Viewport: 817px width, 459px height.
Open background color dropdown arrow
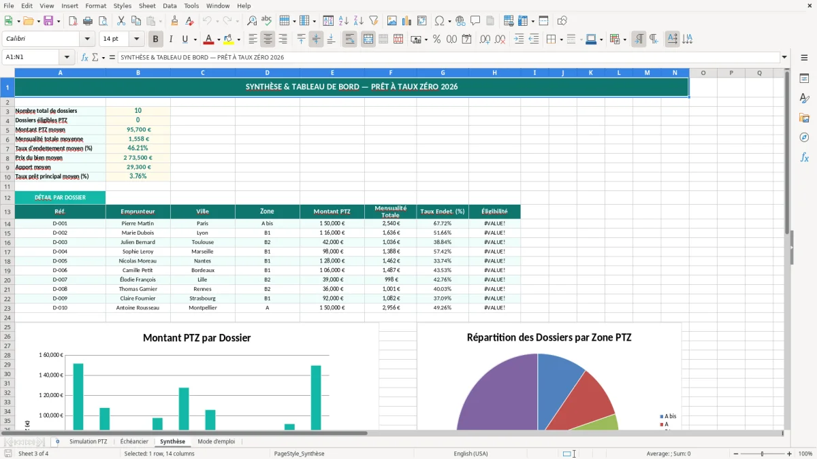pos(239,39)
